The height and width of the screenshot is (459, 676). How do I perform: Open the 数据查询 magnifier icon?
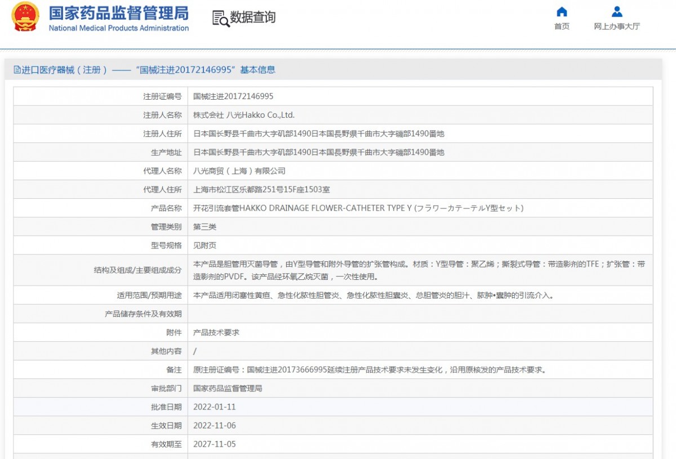[220, 18]
